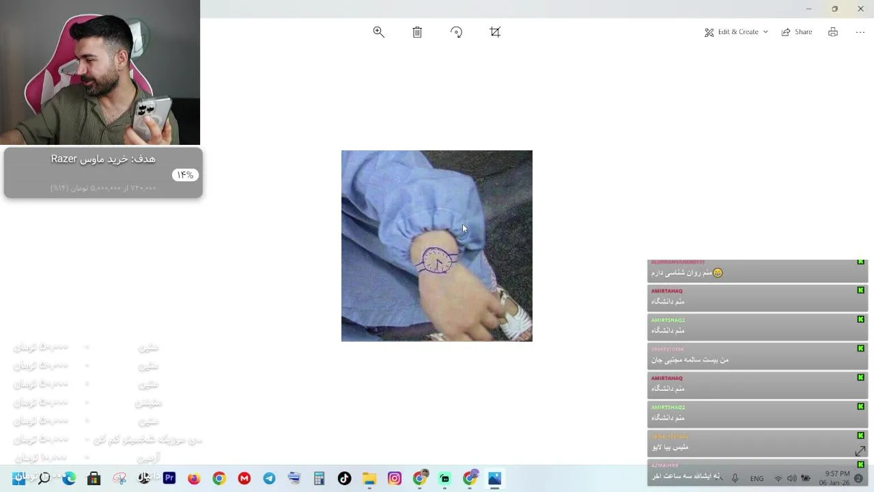Click chat message 'من بیست سالمه مجتبی جان'
Screen dimensions: 874x492
[x=757, y=355]
